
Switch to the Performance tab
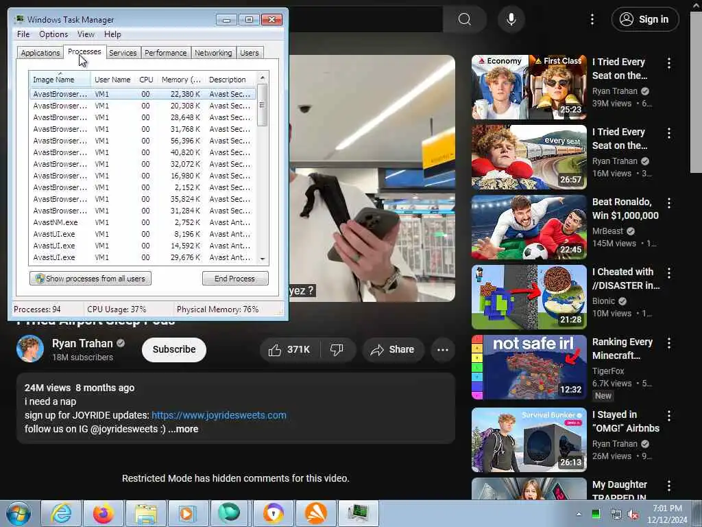[x=165, y=53]
